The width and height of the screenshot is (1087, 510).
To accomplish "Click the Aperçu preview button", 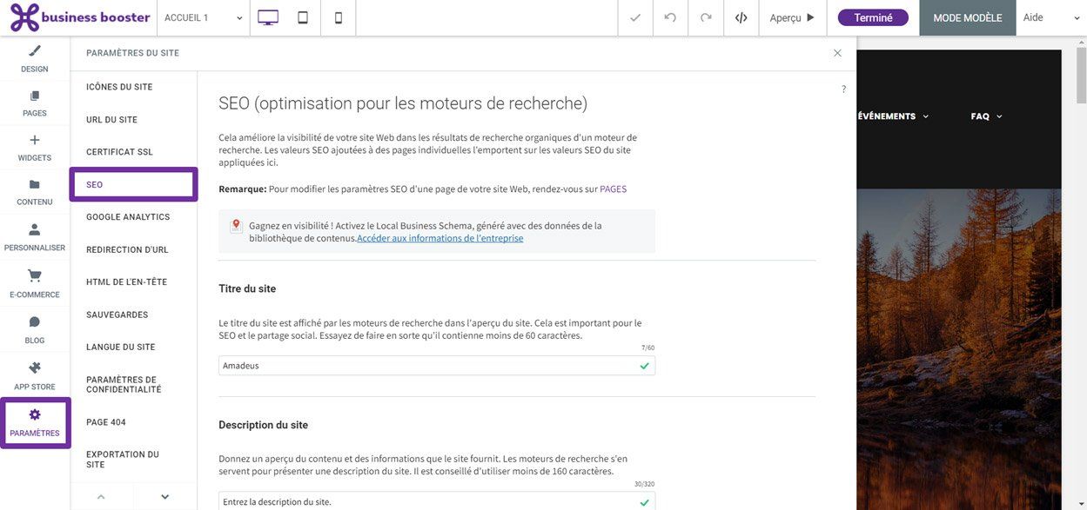I will (x=793, y=17).
